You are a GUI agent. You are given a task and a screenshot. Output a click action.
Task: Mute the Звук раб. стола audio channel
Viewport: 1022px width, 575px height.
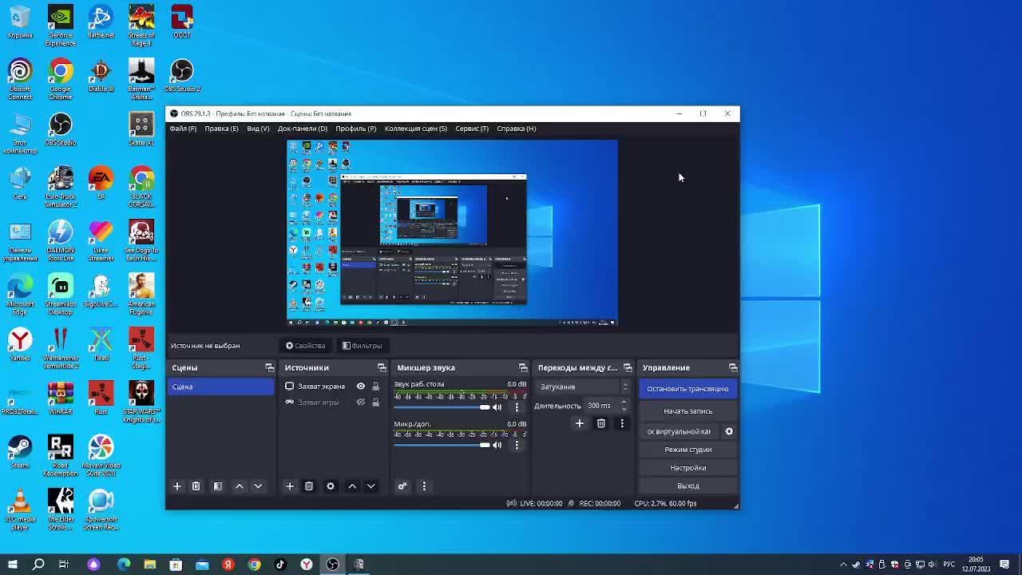[497, 407]
